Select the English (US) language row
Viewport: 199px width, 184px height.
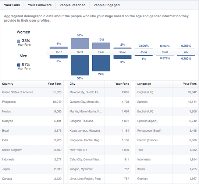167,92
